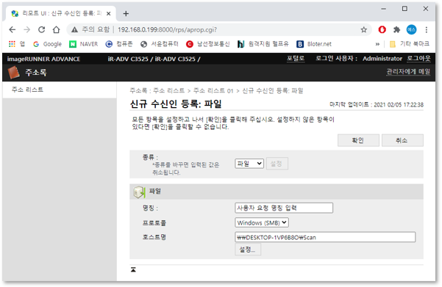Reload the current page
Image resolution: width=442 pixels, height=287 pixels.
(x=41, y=29)
